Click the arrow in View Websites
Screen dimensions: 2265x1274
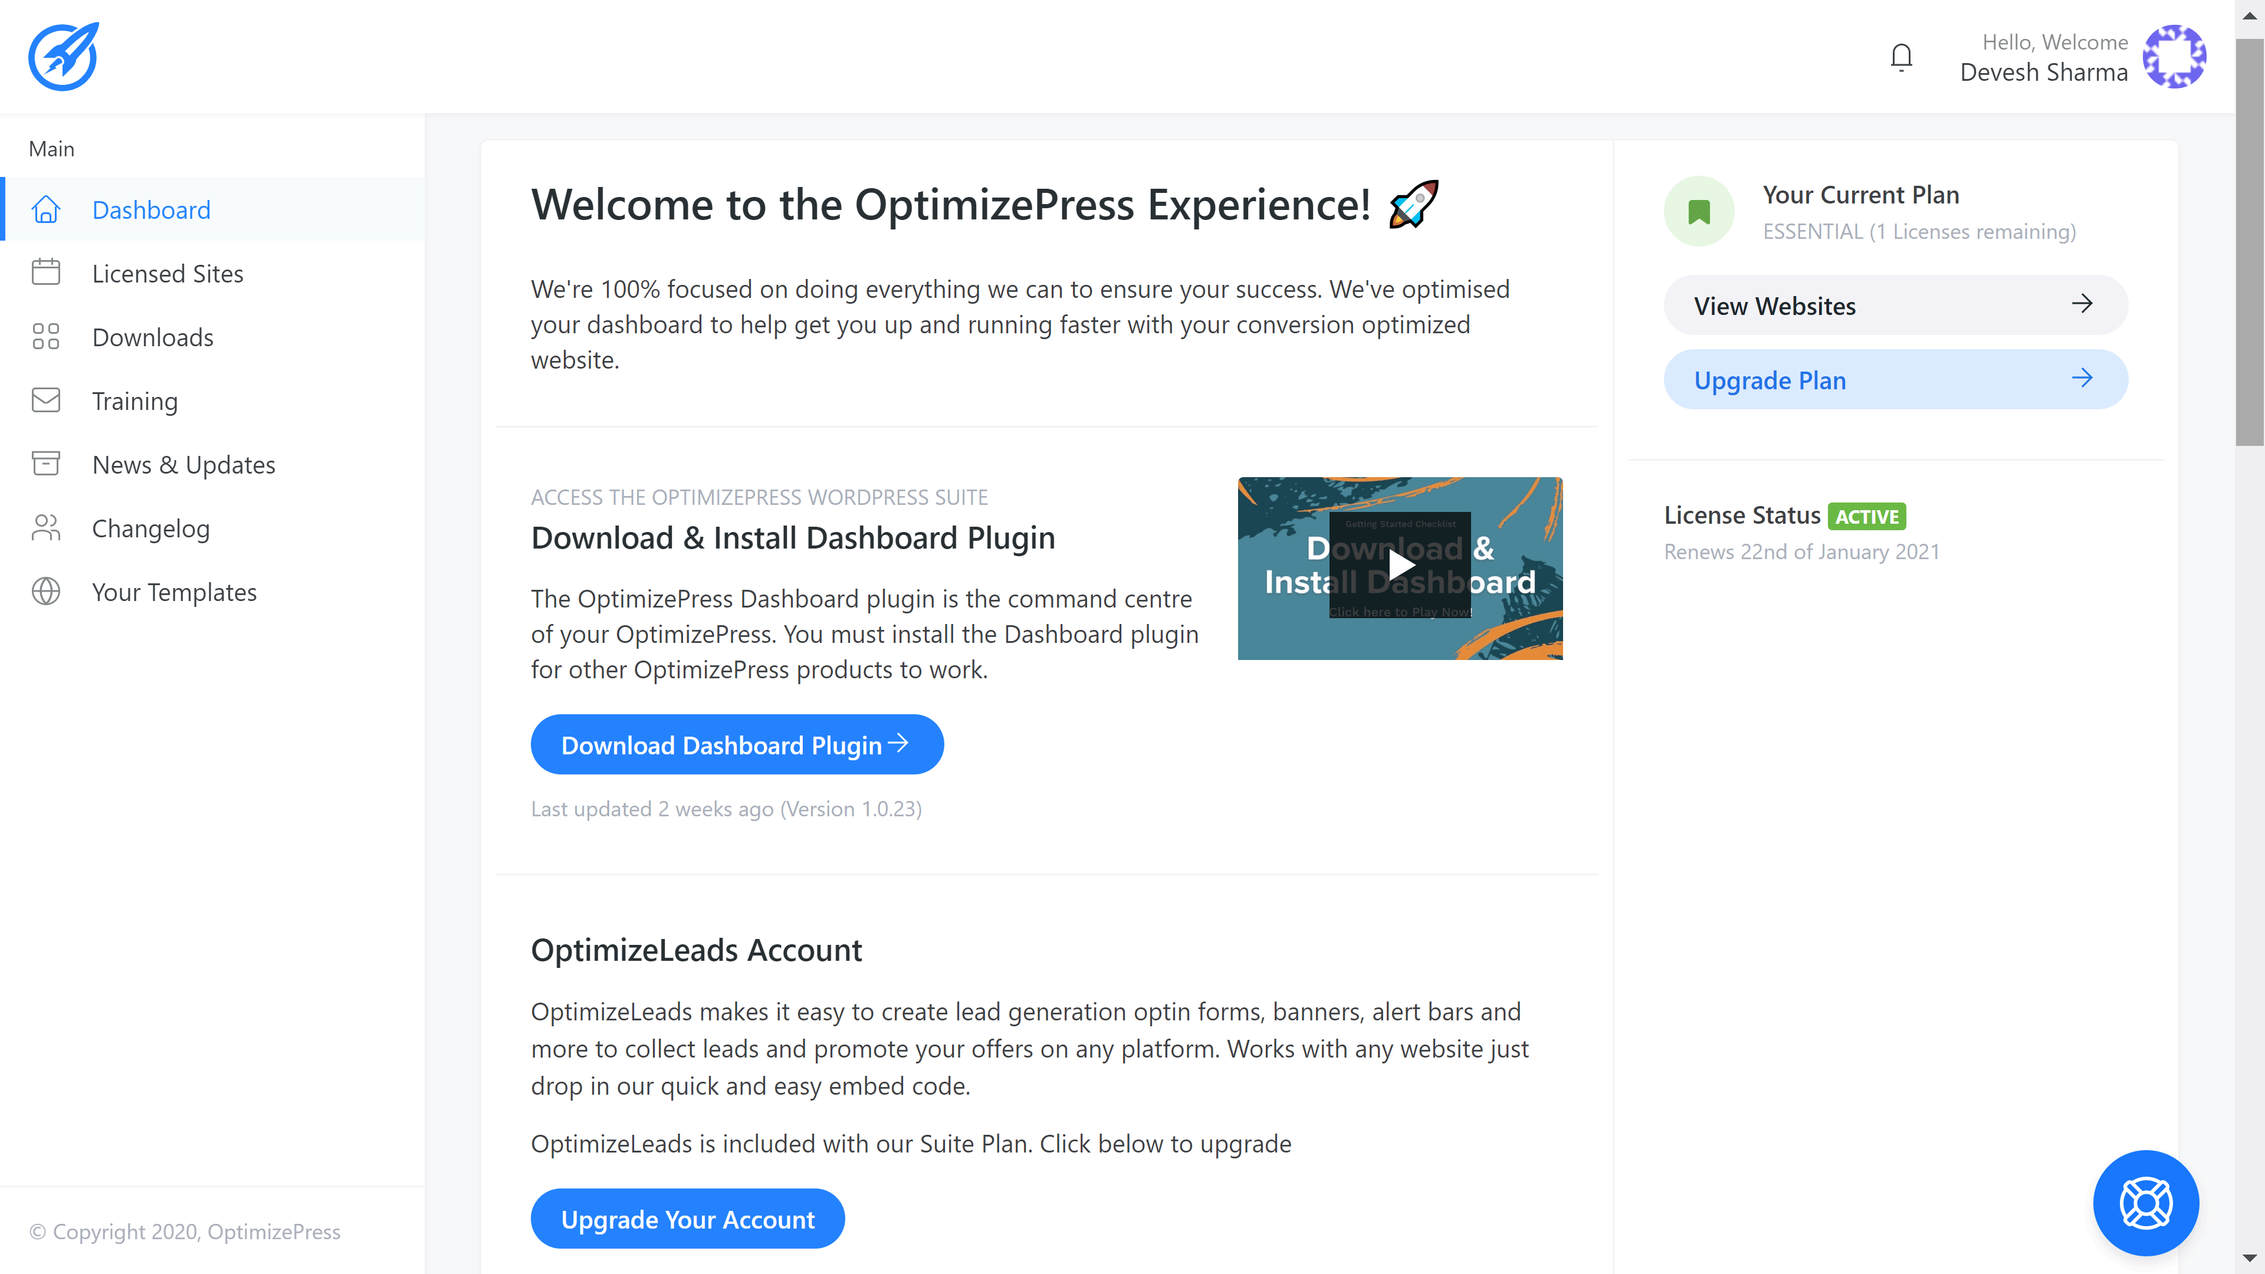2081,304
